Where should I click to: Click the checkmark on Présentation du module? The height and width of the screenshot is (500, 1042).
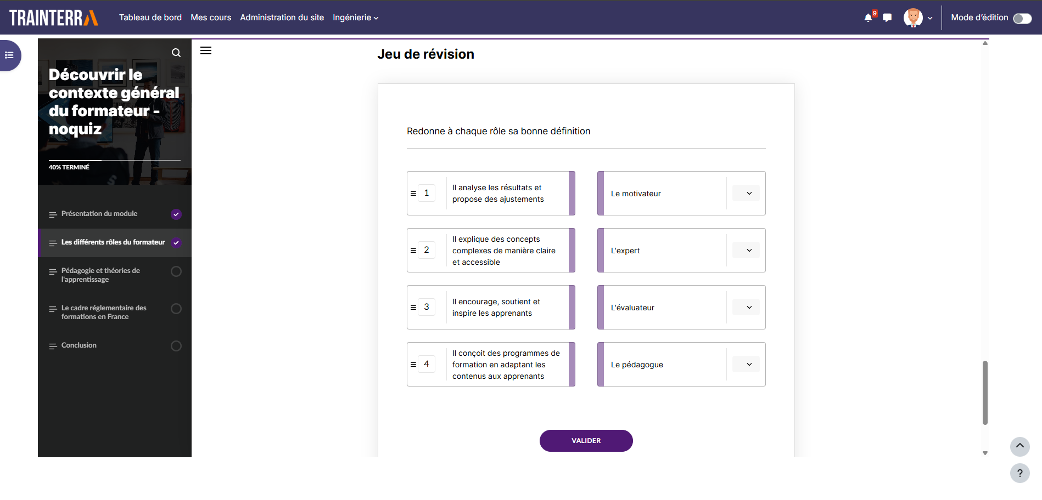176,214
